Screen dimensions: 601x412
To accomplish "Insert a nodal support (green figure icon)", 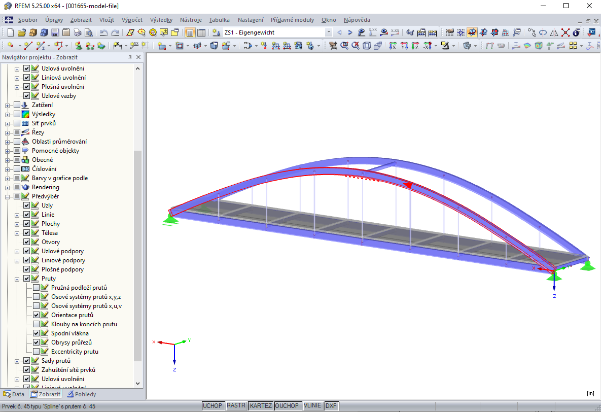I will (79, 46).
